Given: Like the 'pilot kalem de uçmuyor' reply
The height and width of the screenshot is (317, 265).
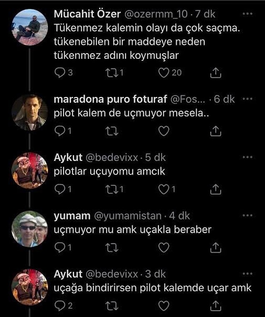Looking at the screenshot, I should pyautogui.click(x=164, y=131).
